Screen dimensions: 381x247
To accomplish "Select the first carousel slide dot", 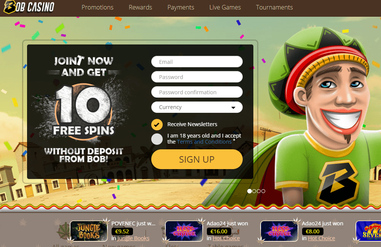I will [249, 191].
